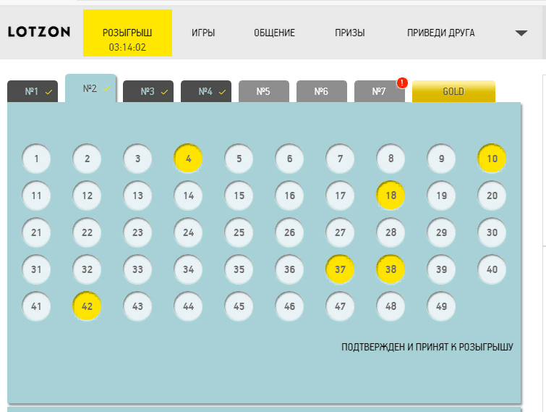
Task: Select number ball 22
Action: pyautogui.click(x=87, y=232)
